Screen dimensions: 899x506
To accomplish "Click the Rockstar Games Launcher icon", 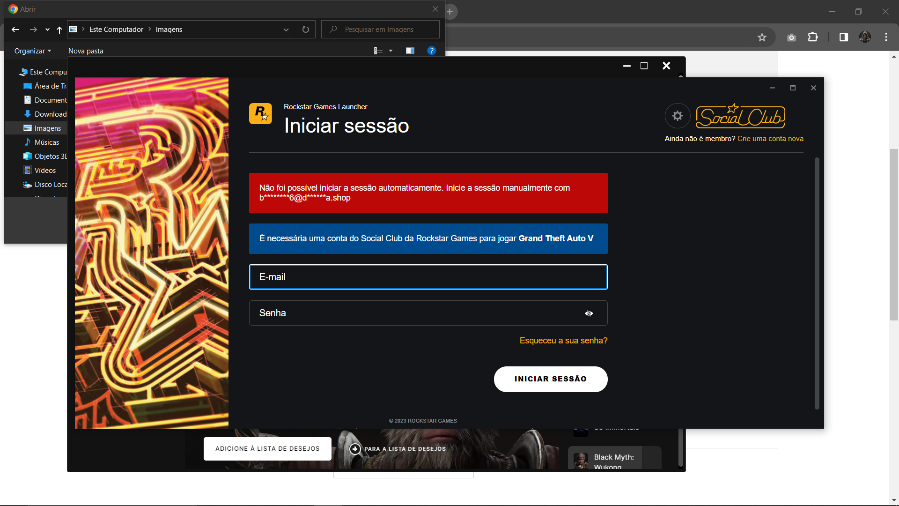I will pos(260,114).
